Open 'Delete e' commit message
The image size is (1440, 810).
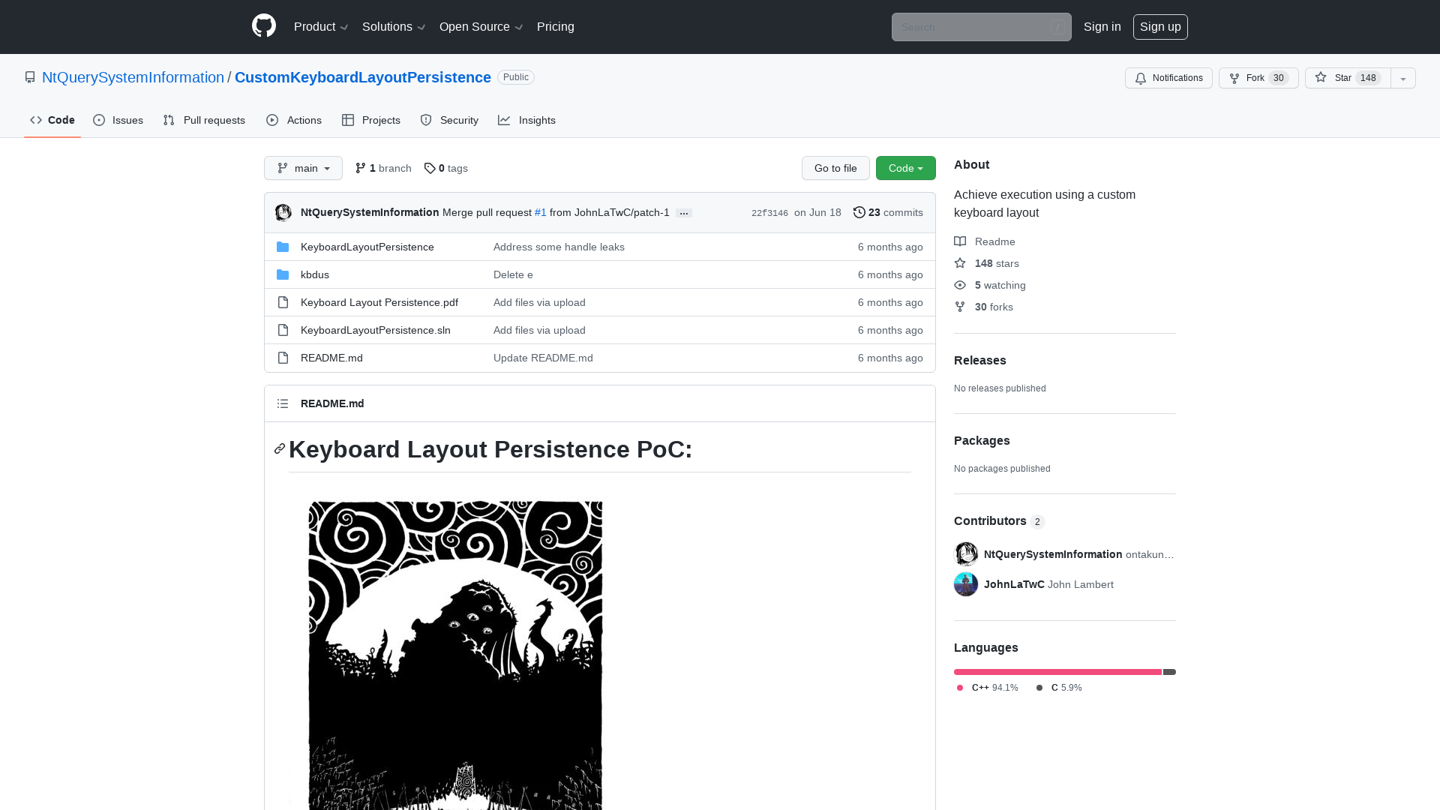point(513,274)
